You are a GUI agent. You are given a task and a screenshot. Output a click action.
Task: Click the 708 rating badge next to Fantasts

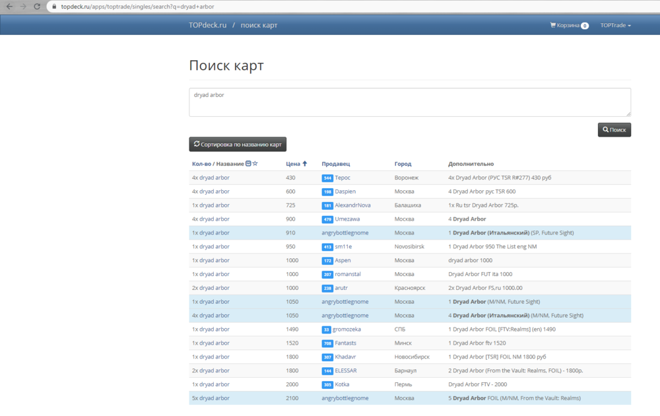pyautogui.click(x=327, y=343)
